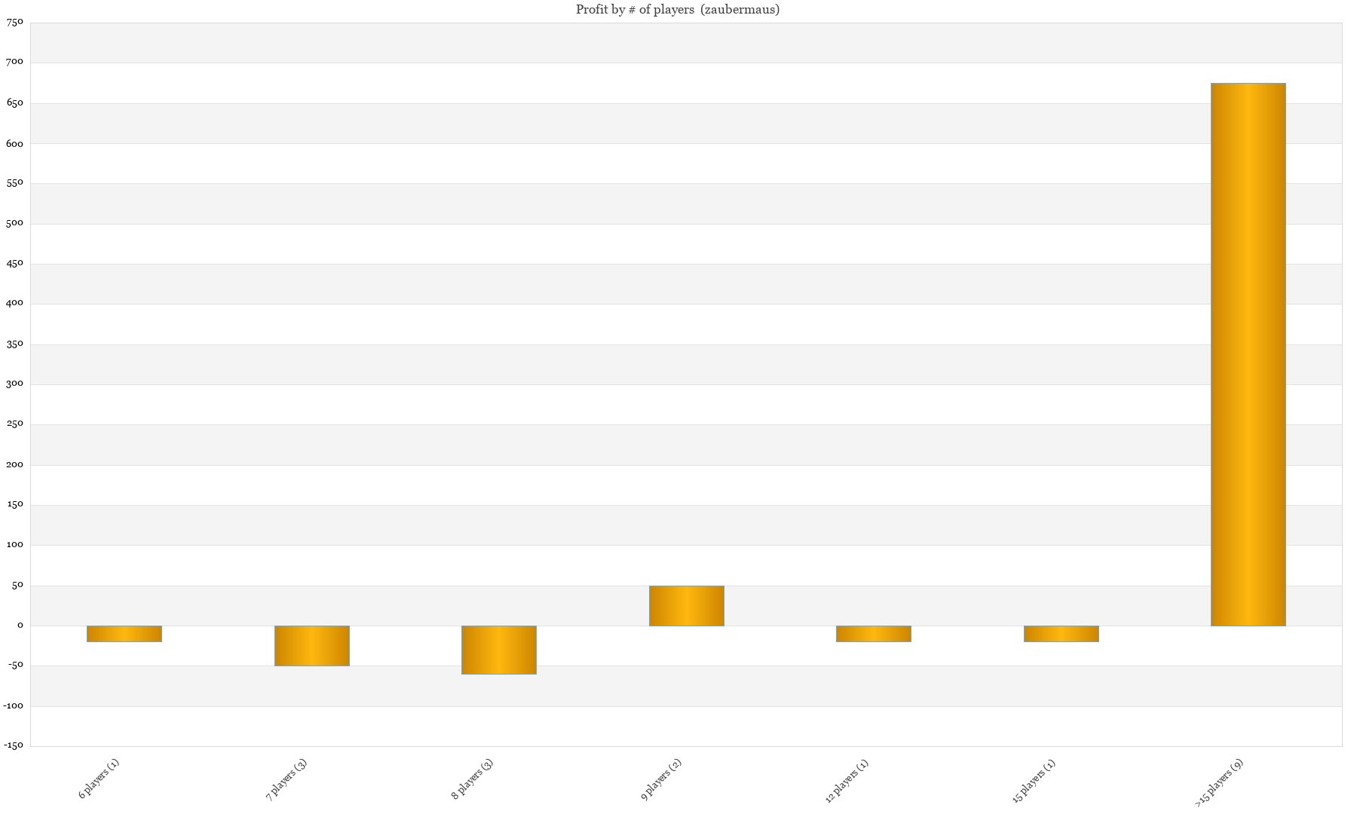Select the '9 players (2)' axis label
This screenshot has width=1357, height=814.
[661, 779]
